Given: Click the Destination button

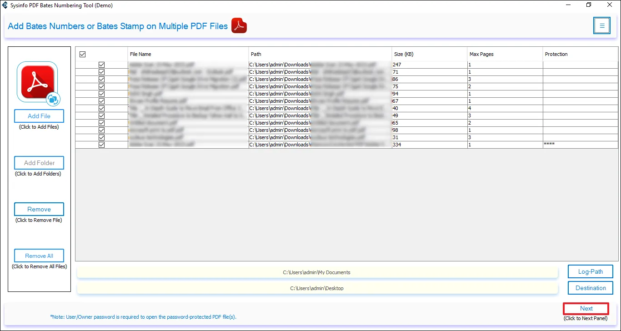Looking at the screenshot, I should 591,288.
